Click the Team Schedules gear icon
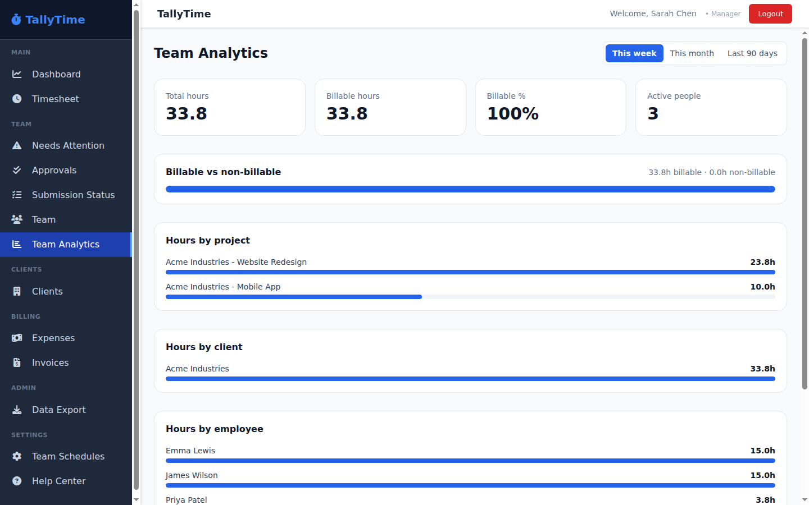Viewport: 809px width, 505px height. point(17,456)
